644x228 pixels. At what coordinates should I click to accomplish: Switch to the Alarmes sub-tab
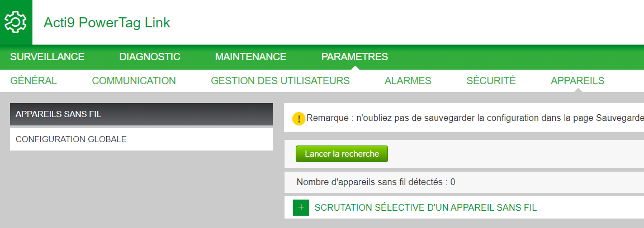pos(408,81)
